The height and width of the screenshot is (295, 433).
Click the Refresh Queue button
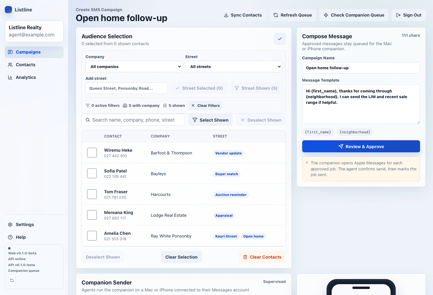point(293,15)
